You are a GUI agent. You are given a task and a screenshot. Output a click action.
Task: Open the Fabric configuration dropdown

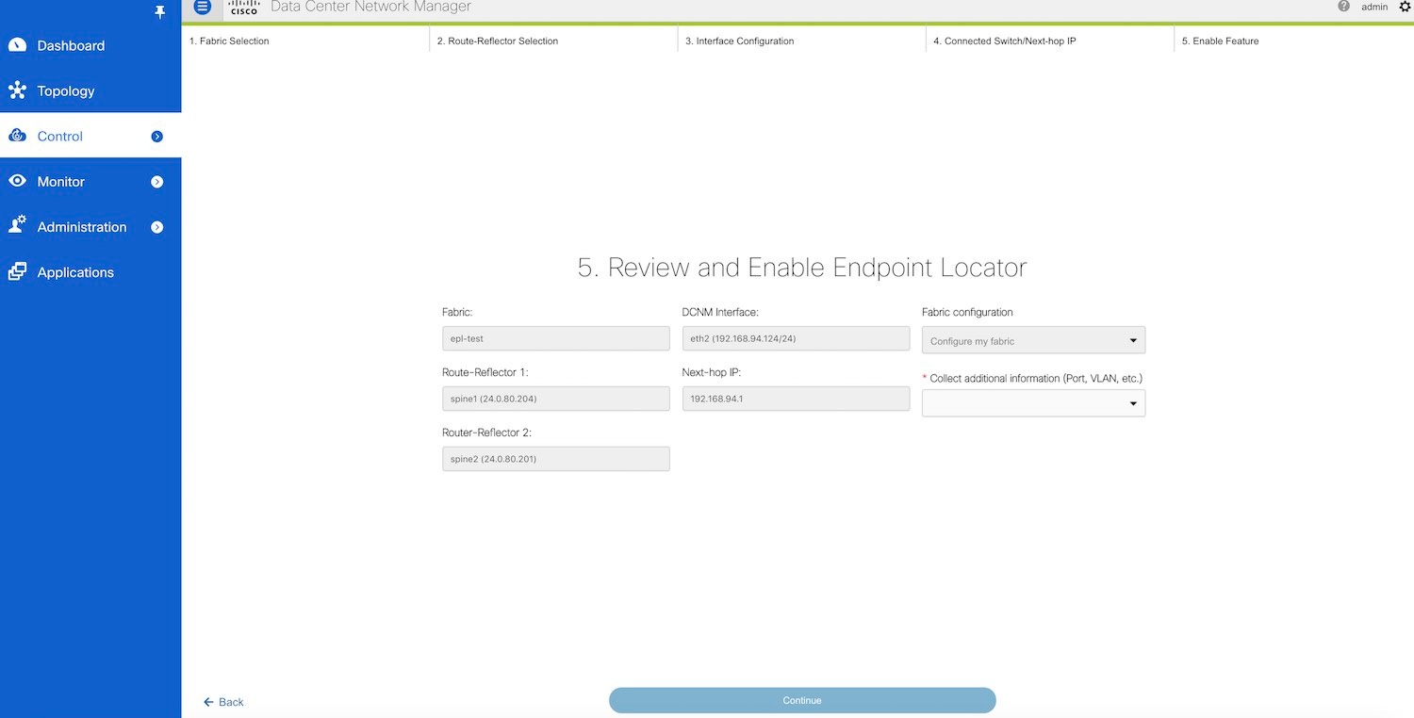tap(1033, 340)
